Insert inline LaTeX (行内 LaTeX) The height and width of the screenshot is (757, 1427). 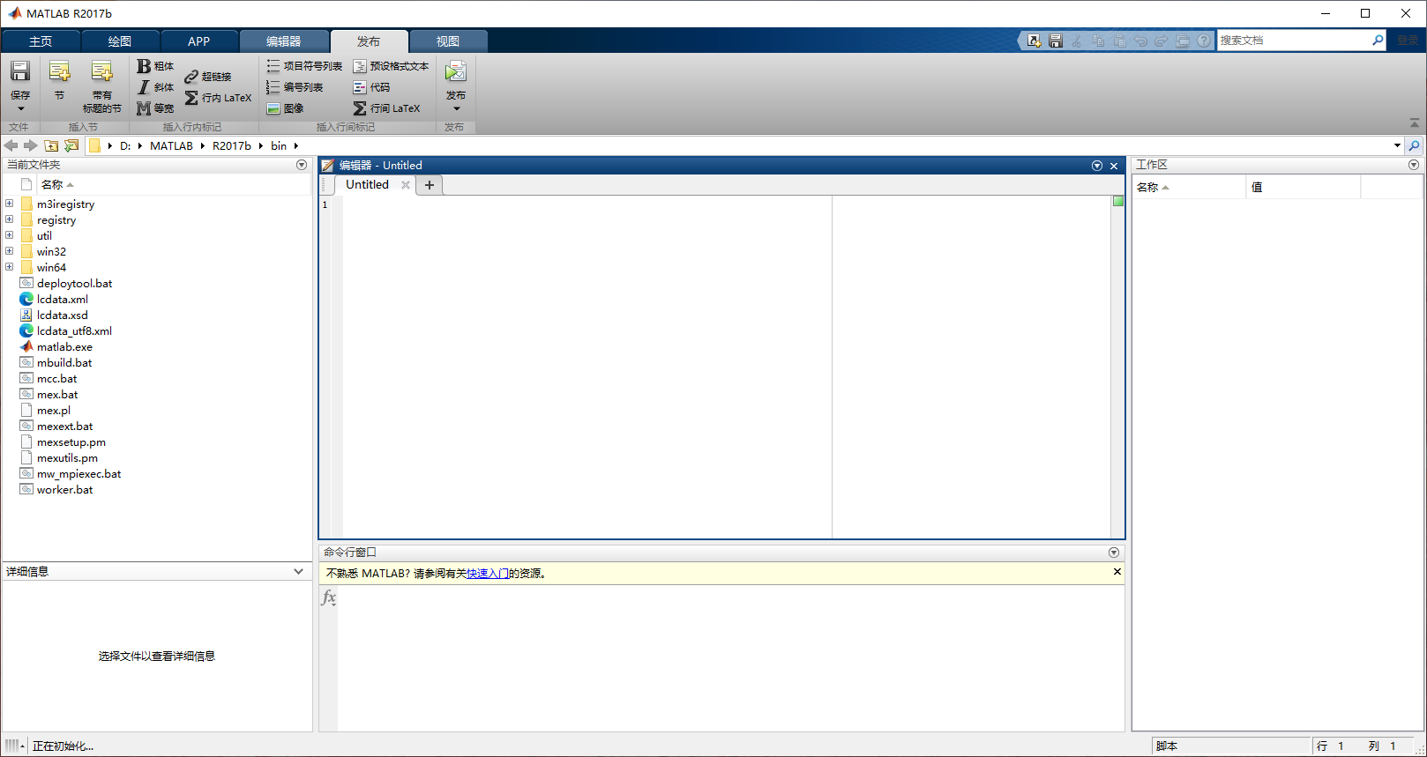[219, 98]
